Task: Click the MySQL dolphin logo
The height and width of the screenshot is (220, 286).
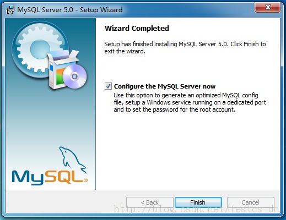Action: pos(73,159)
